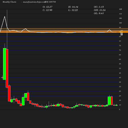
Task: Click the "OH: 15.24" reading
Action: tap(100, 10)
